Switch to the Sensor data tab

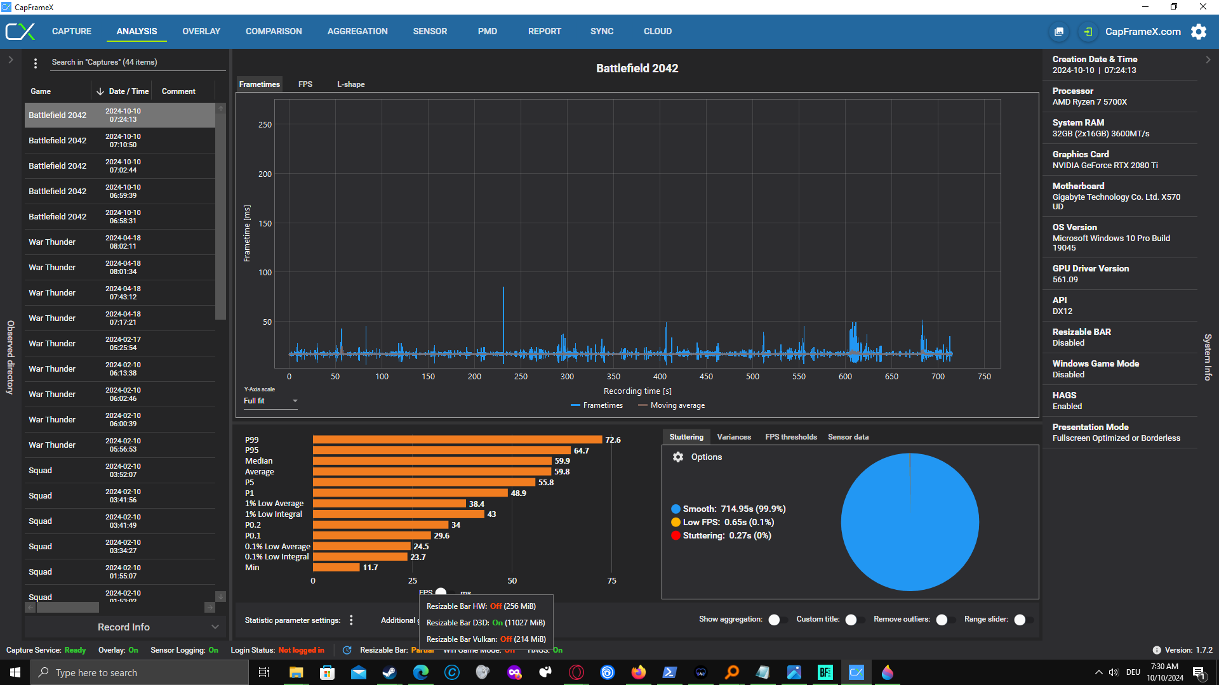tap(848, 437)
